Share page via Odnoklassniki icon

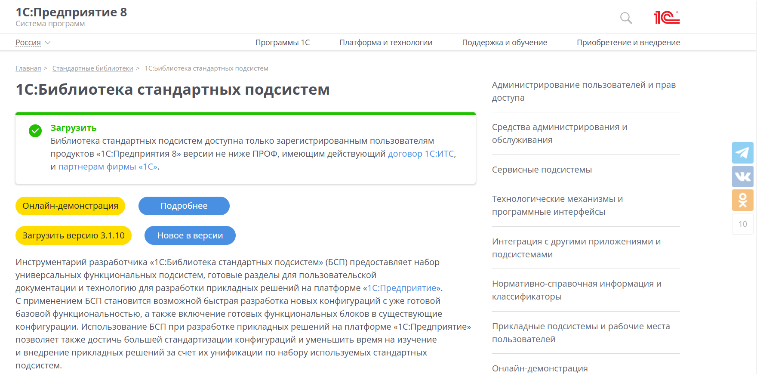[743, 200]
